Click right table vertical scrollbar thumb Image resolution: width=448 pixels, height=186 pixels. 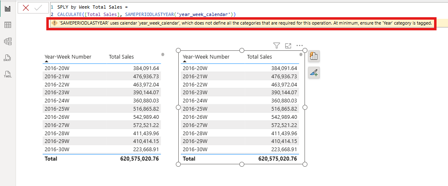(x=301, y=54)
